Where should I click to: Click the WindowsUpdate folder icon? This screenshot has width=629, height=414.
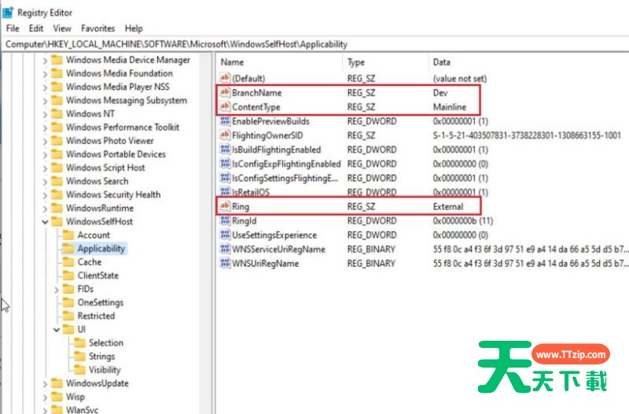57,383
